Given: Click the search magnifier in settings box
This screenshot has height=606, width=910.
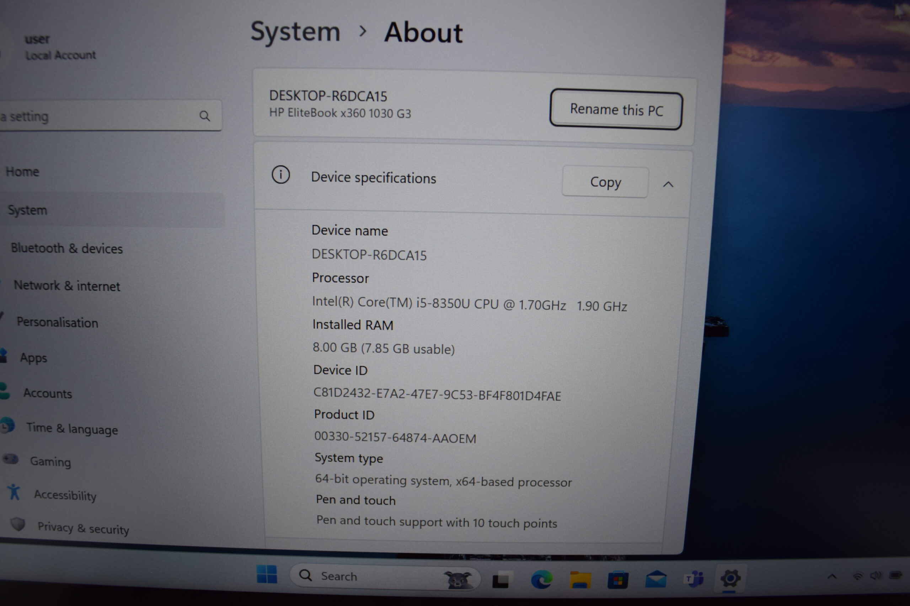Looking at the screenshot, I should pyautogui.click(x=205, y=116).
